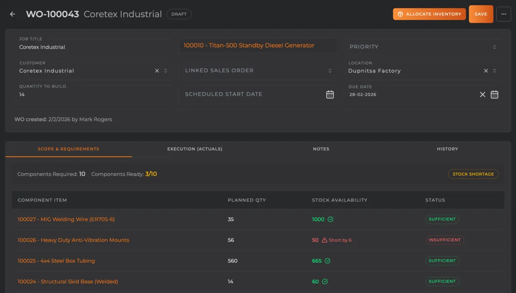Clear the Coretex Industrial customer selection
Image resolution: width=516 pixels, height=293 pixels.
point(157,71)
